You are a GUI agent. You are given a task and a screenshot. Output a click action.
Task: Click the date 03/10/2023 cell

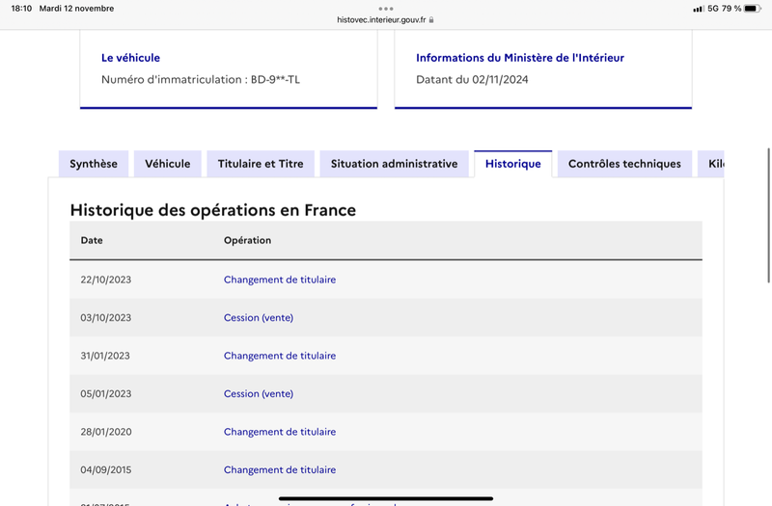(x=106, y=318)
